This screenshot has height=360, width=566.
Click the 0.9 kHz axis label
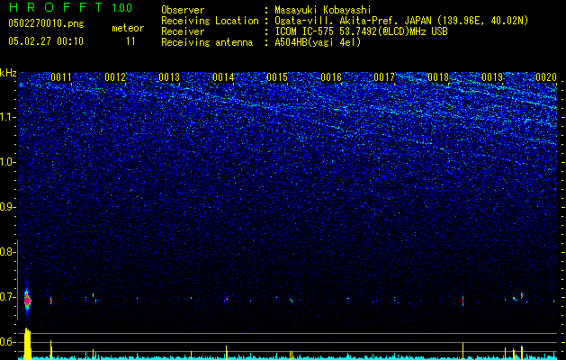pyautogui.click(x=8, y=207)
